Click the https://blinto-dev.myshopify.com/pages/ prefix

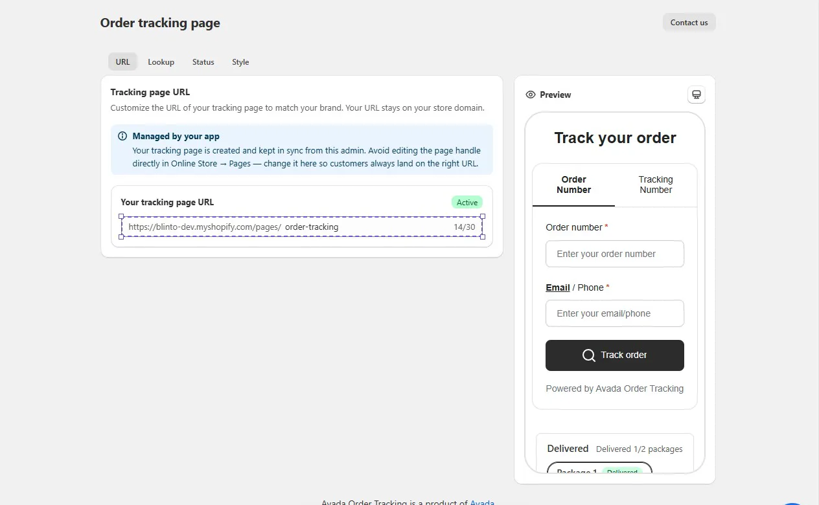pos(205,227)
